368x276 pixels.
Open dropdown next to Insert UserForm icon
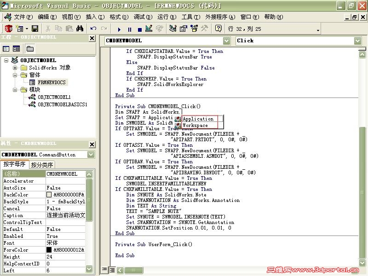pos(27,29)
